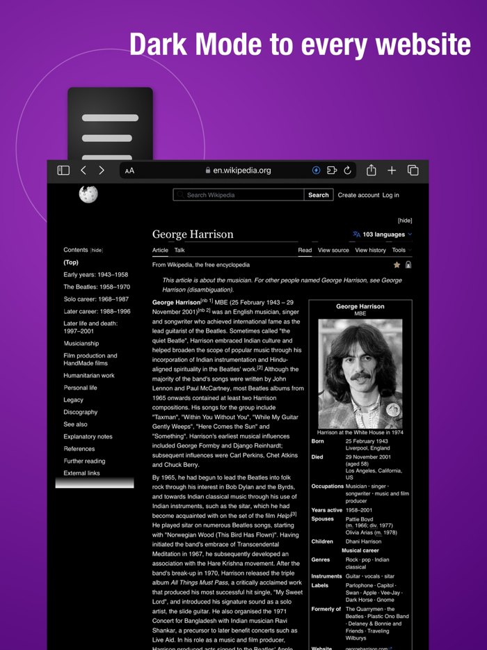This screenshot has height=650, width=487.
Task: Open the Log in link
Action: coord(390,195)
